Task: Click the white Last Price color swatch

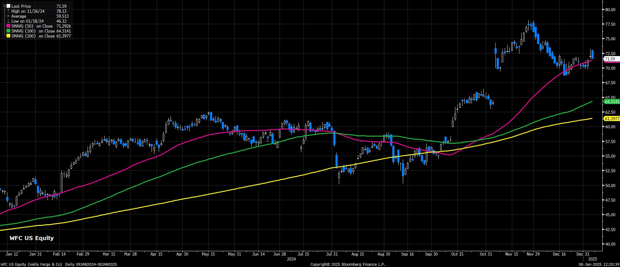Action: pos(9,6)
